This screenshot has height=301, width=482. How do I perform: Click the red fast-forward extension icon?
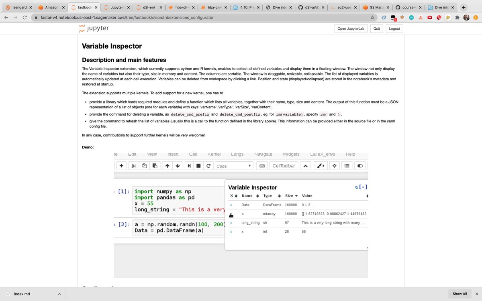[429, 17]
